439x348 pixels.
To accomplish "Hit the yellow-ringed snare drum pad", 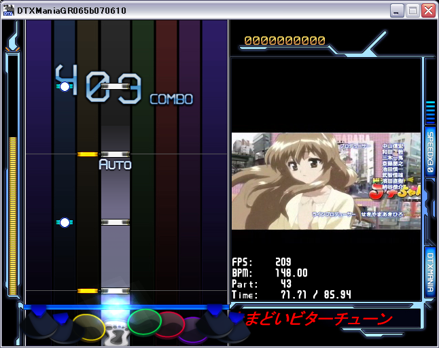I will 89,328.
